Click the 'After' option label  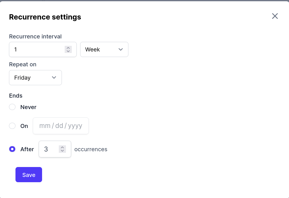(27, 149)
